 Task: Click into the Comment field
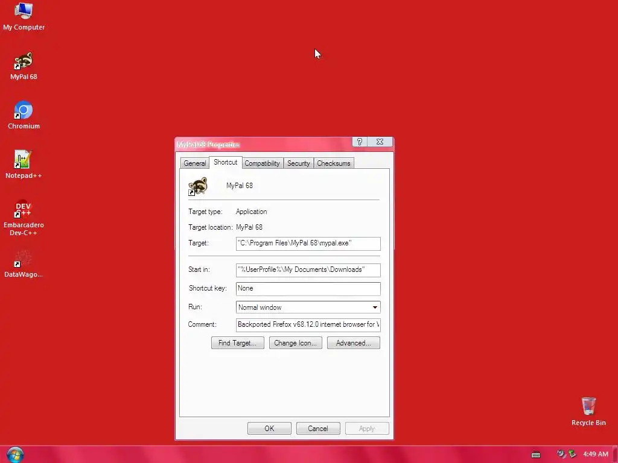308,325
